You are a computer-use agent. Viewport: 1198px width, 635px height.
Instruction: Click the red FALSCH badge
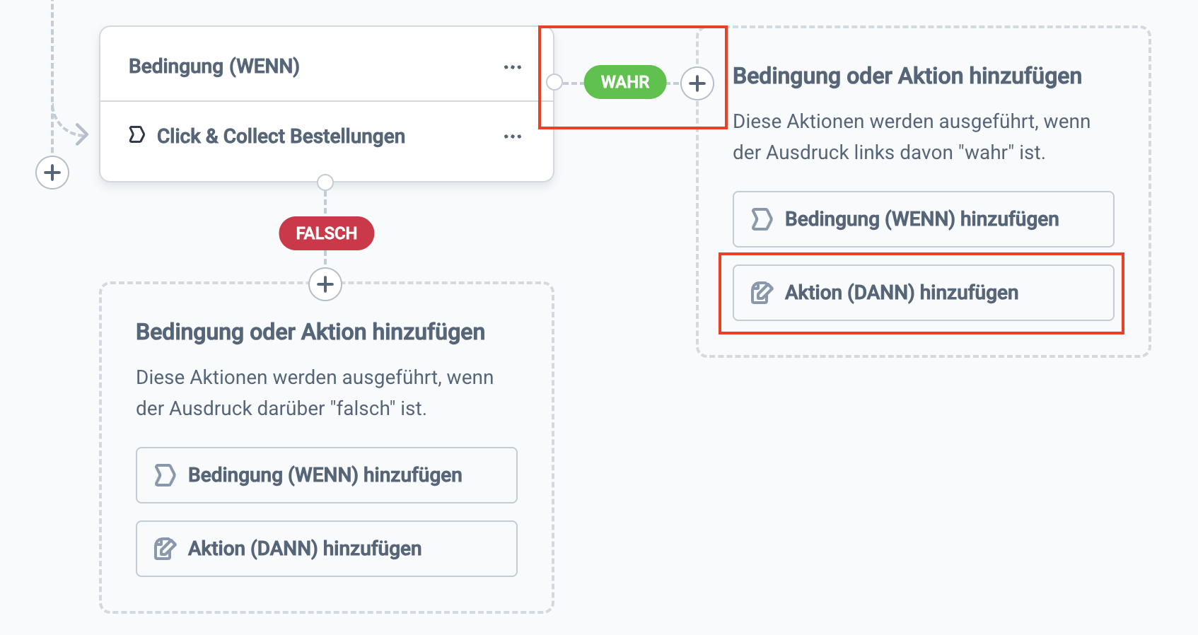tap(326, 233)
